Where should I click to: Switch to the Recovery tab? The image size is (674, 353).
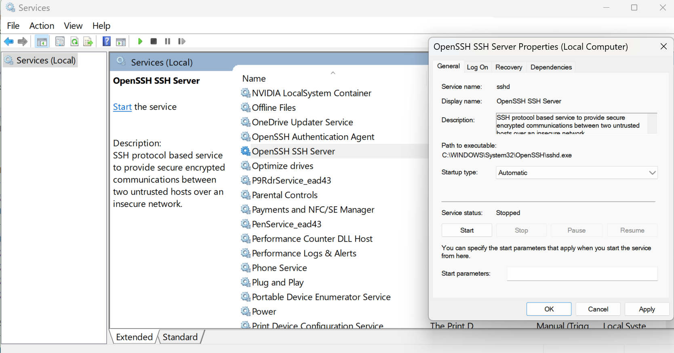509,67
